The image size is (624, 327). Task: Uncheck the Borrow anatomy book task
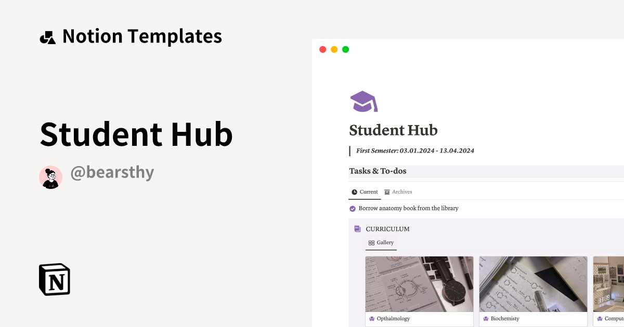(352, 208)
